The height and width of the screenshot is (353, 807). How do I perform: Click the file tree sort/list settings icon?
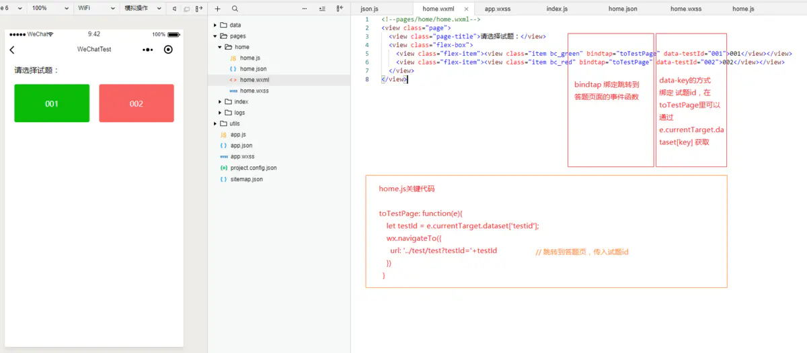[322, 9]
